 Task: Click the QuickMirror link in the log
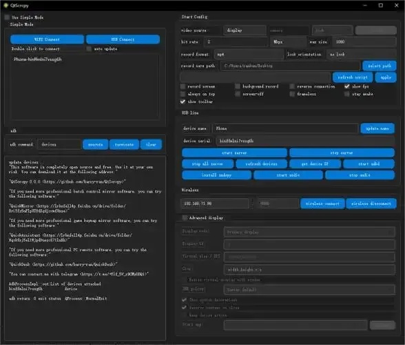68,208
